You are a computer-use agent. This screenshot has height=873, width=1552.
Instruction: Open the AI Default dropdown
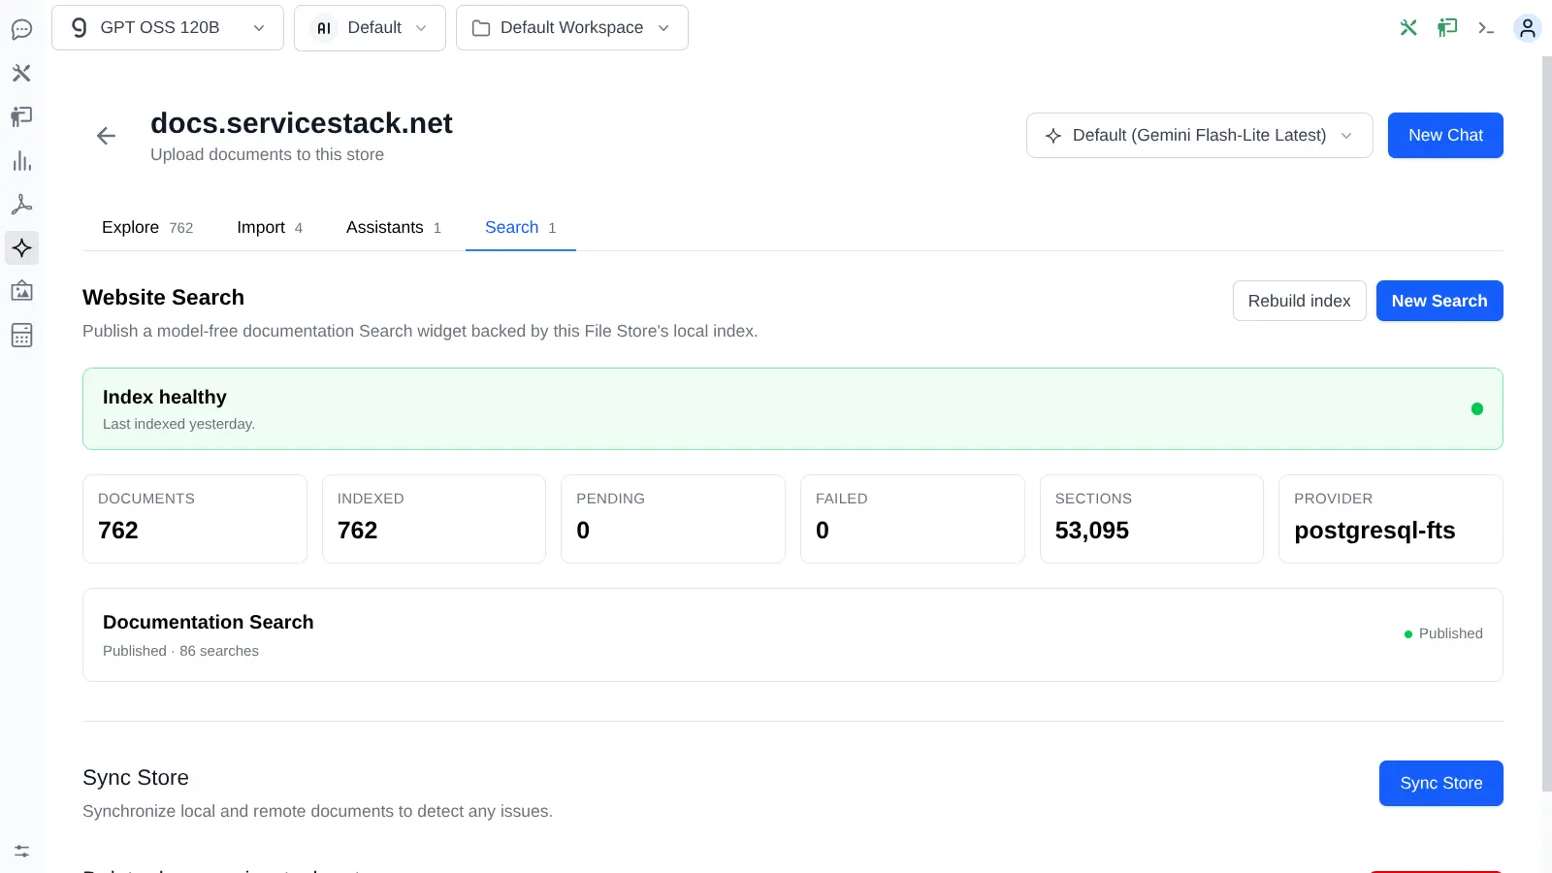(370, 27)
